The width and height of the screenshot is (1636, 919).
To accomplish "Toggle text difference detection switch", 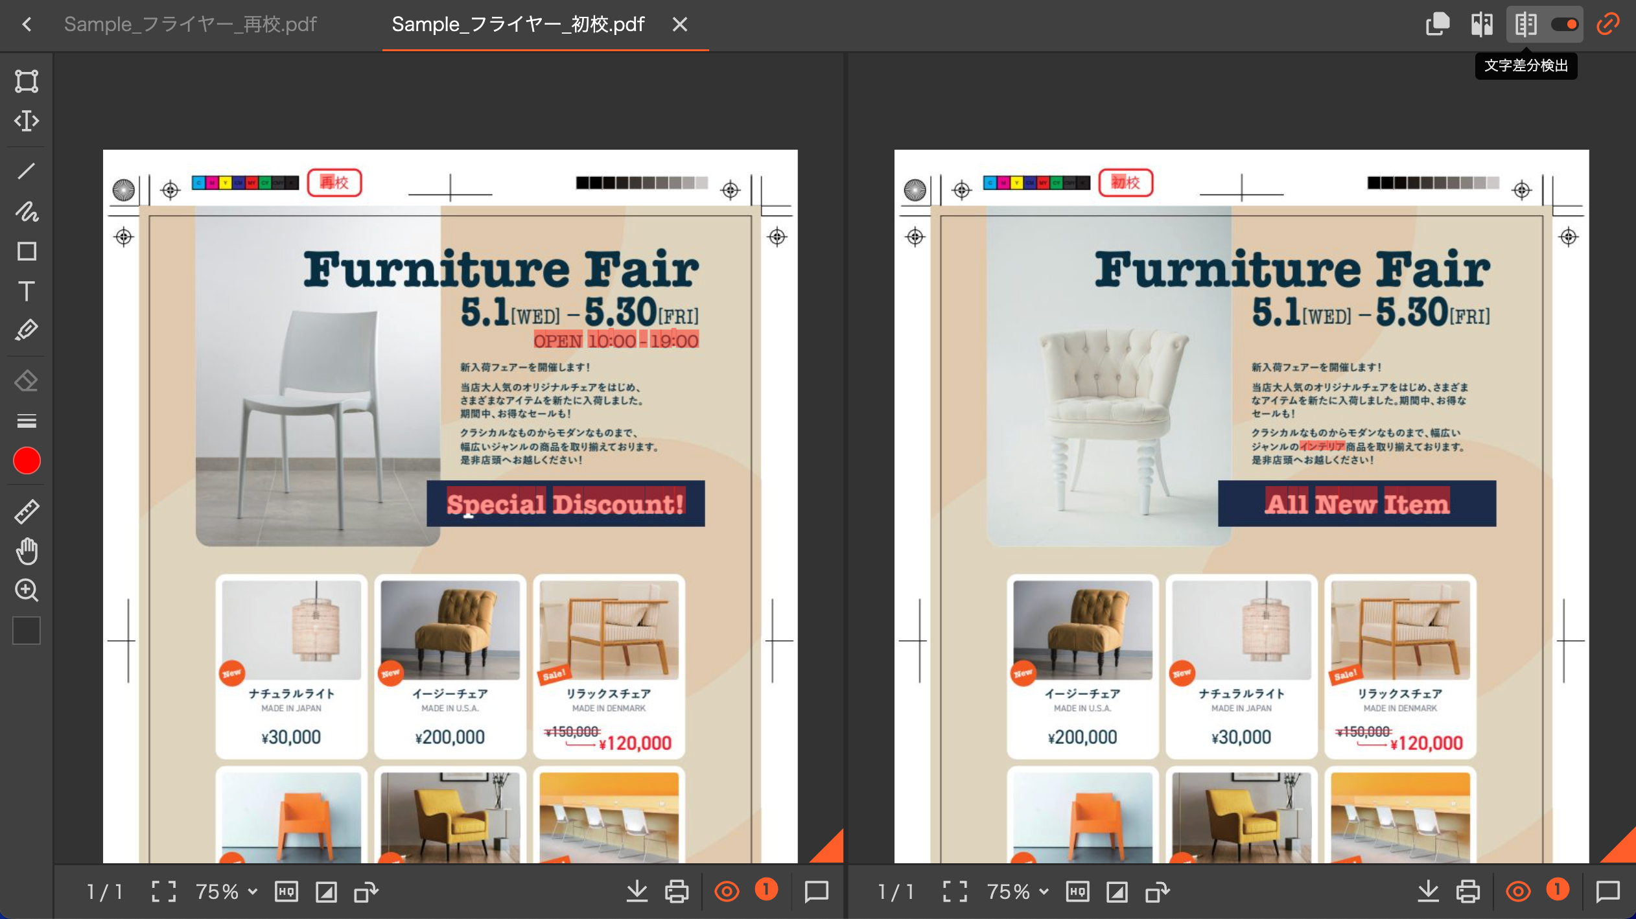I will click(x=1564, y=25).
